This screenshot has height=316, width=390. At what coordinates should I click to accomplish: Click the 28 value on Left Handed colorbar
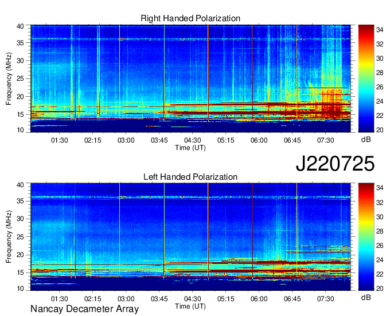tap(380, 231)
